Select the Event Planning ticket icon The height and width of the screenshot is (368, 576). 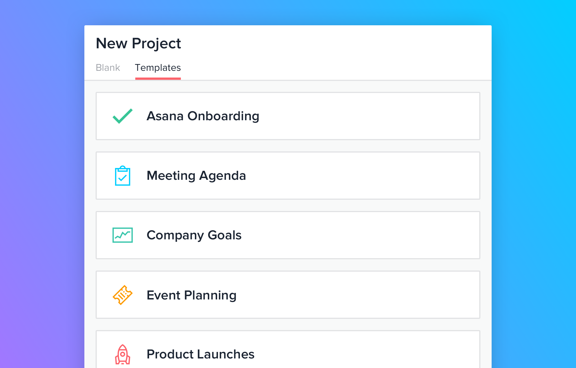point(123,294)
